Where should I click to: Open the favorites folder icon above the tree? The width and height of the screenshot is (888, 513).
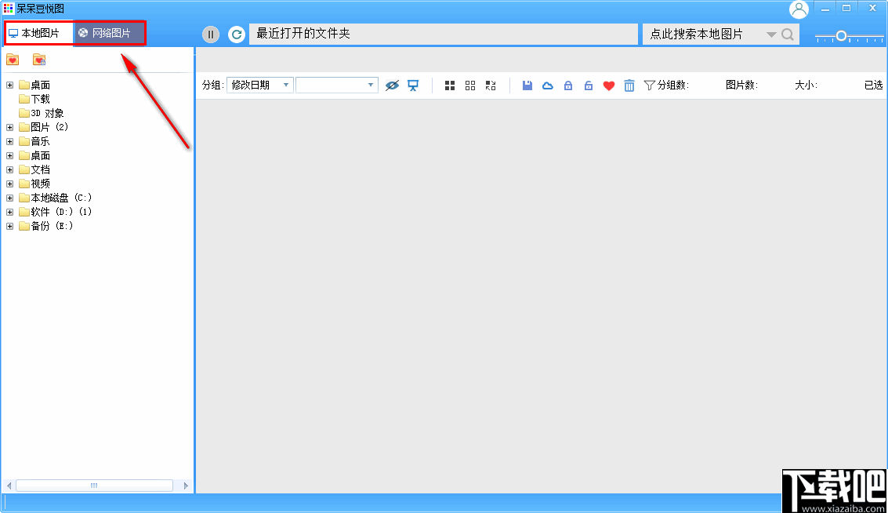point(12,59)
